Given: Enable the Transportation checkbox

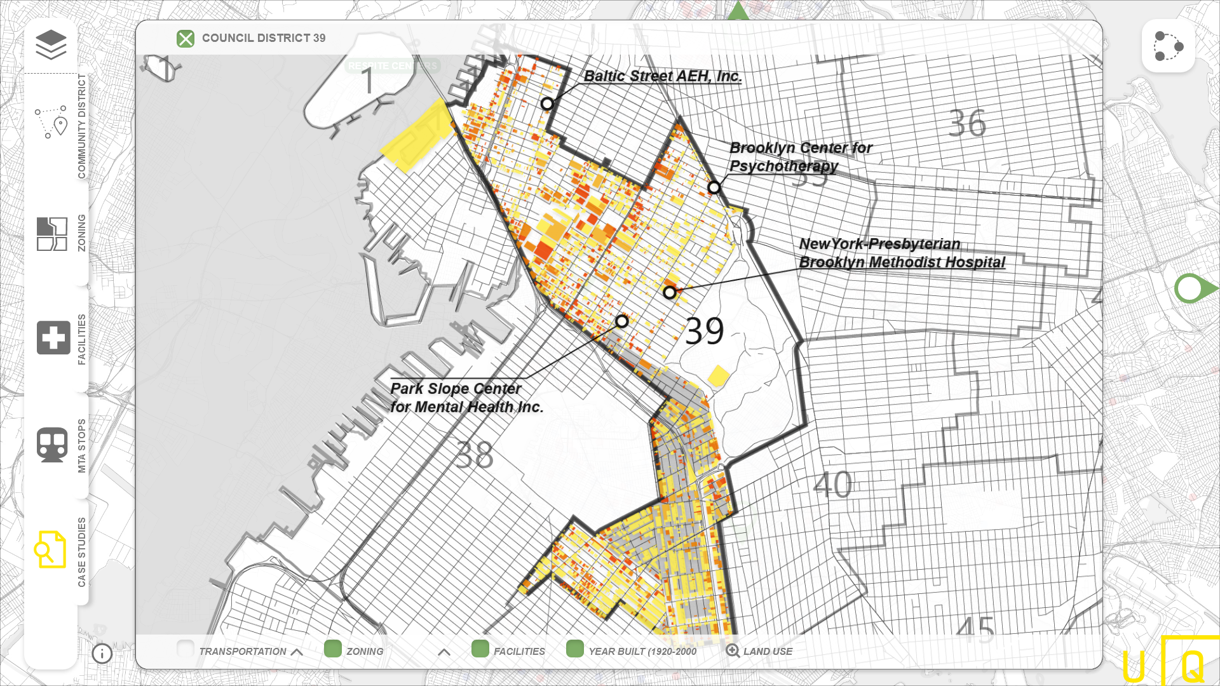Looking at the screenshot, I should point(186,649).
